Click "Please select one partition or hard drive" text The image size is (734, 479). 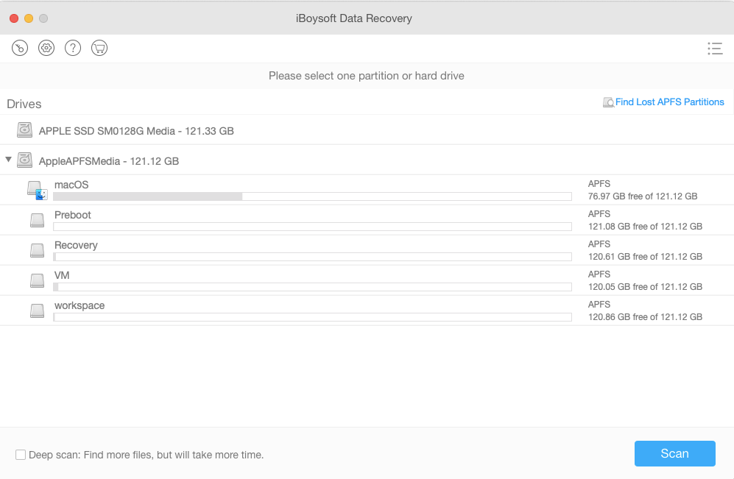pyautogui.click(x=367, y=76)
